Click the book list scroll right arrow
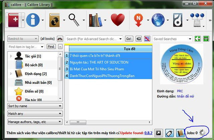Screen dimensions: 214x140 149,122
